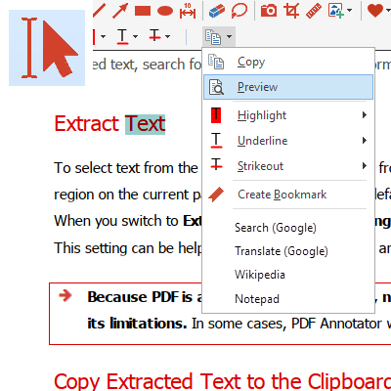Click the text 'When you switch to'
Viewport: 391px width, 391px height.
(x=116, y=221)
